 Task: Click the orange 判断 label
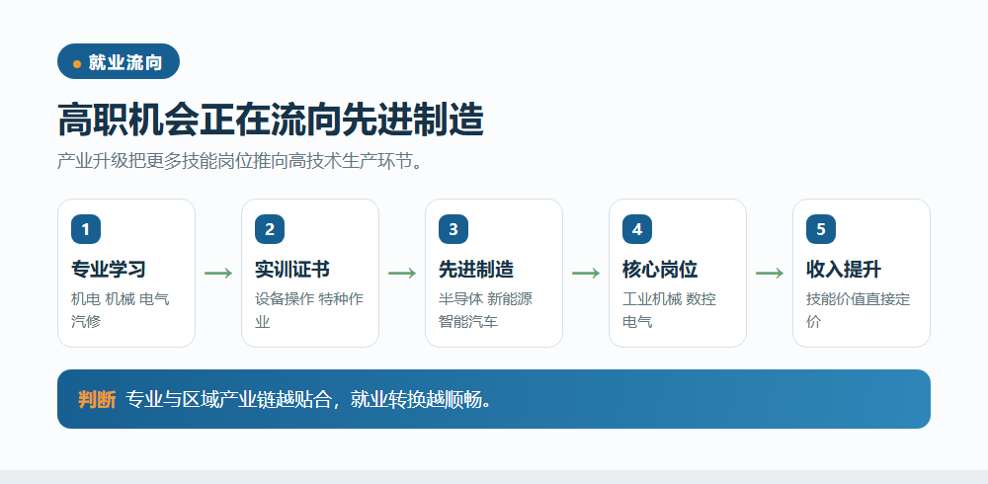pyautogui.click(x=97, y=400)
